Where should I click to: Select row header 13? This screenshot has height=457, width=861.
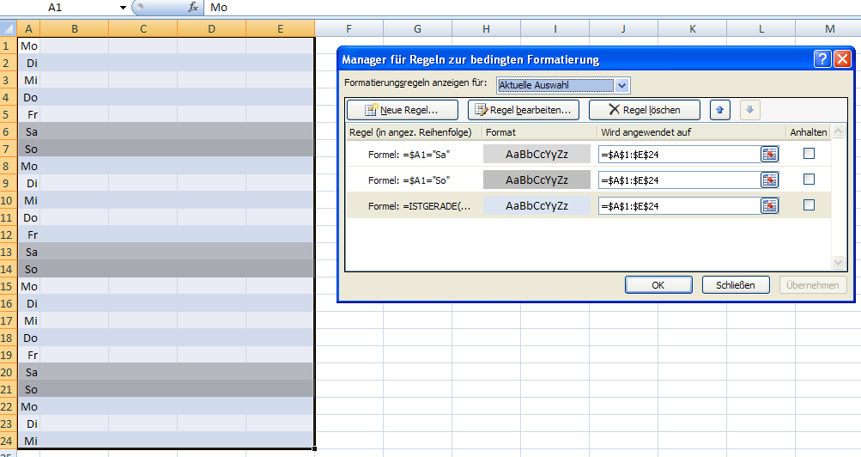(9, 252)
